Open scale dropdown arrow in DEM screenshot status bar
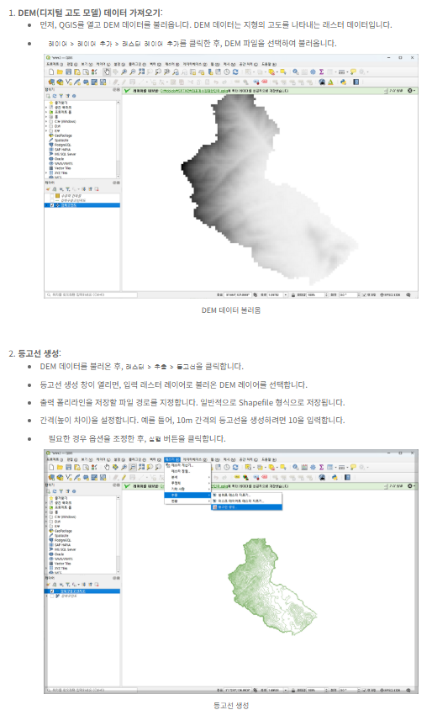Image resolution: width=432 pixels, height=710 pixels. point(286,294)
